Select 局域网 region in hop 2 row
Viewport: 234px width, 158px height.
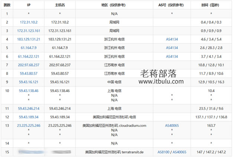[114, 22]
